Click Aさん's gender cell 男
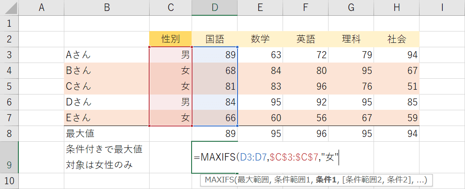The image size is (465, 189). point(171,55)
